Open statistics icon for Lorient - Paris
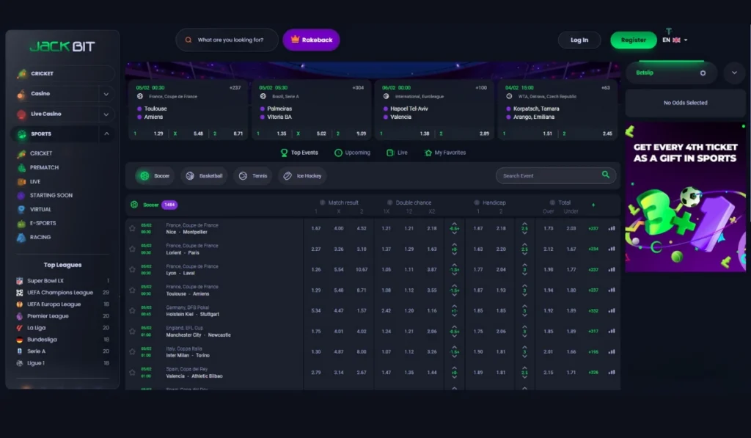The image size is (751, 438). [612, 249]
